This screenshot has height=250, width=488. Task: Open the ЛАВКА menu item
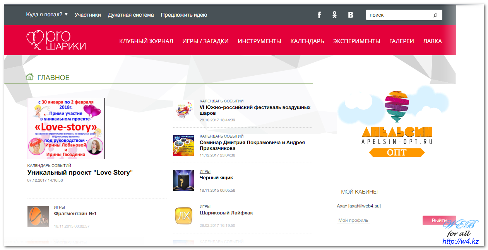pos(432,41)
